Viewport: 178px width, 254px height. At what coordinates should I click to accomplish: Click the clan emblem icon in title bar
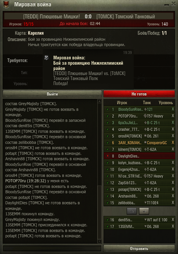click(x=6, y=4)
